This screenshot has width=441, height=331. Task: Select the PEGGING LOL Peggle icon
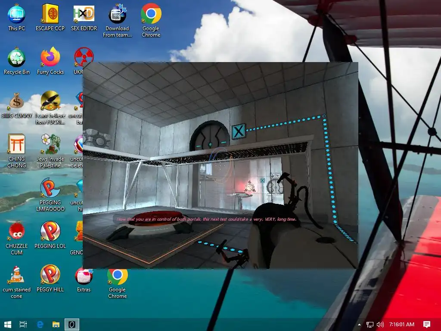click(50, 235)
